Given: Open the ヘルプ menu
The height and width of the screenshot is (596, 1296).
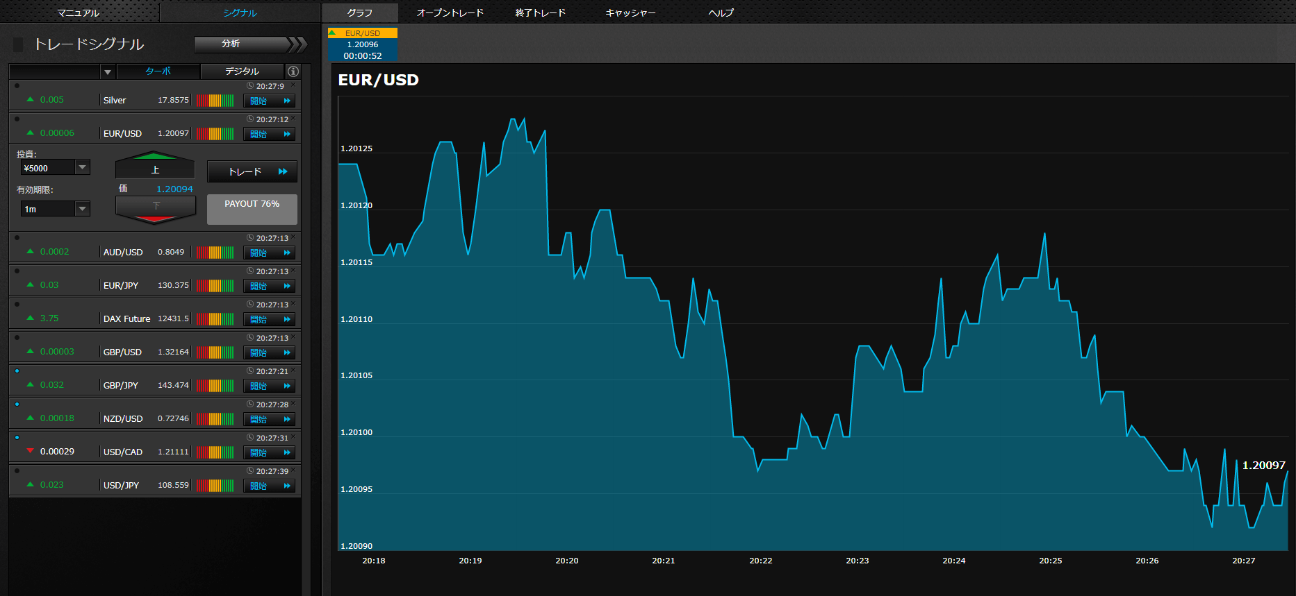Looking at the screenshot, I should 721,12.
